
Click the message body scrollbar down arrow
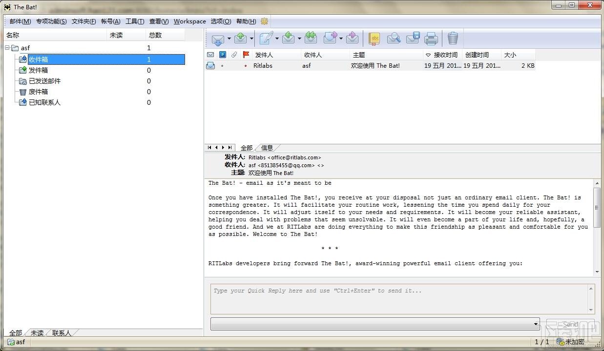click(597, 272)
